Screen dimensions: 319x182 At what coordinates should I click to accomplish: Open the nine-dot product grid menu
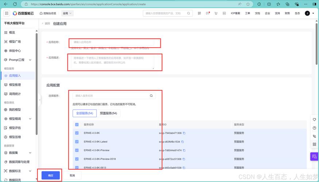(x=7, y=13)
